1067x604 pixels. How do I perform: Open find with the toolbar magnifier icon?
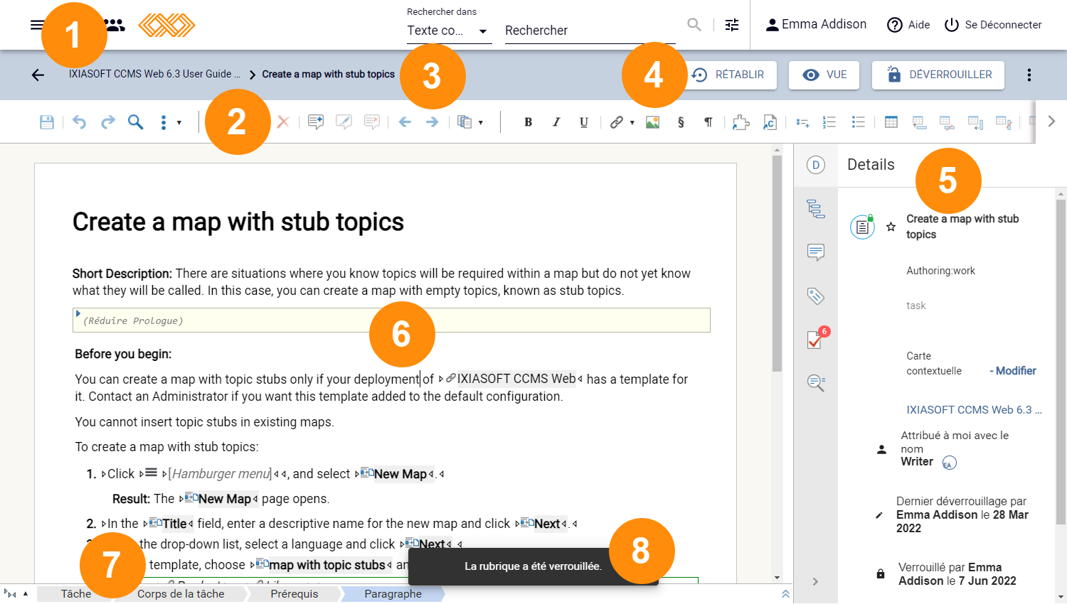(135, 122)
